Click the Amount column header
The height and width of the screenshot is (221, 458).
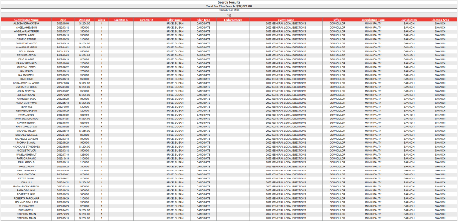pyautogui.click(x=84, y=20)
